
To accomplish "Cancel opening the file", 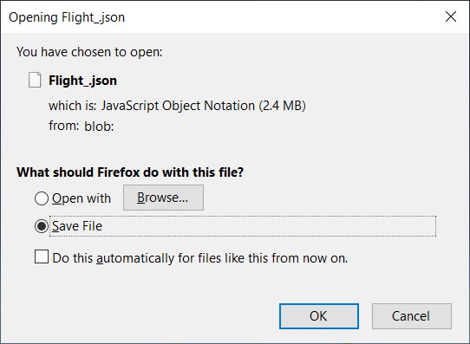I will coord(412,316).
